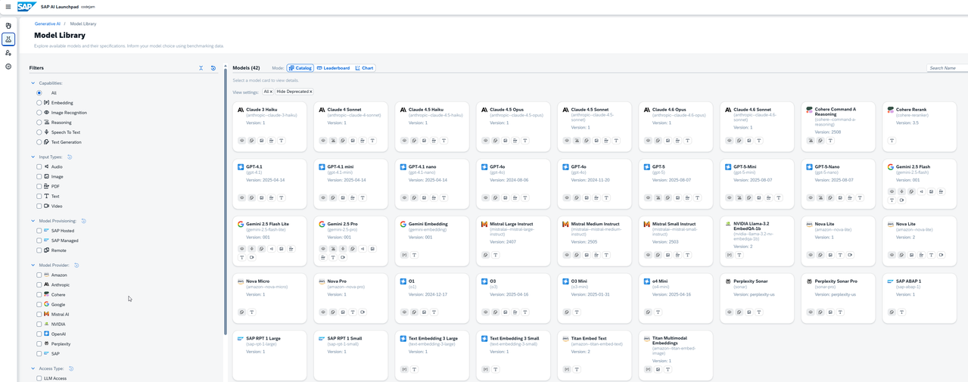Remove the All view setting token
The height and width of the screenshot is (382, 968).
(x=271, y=92)
